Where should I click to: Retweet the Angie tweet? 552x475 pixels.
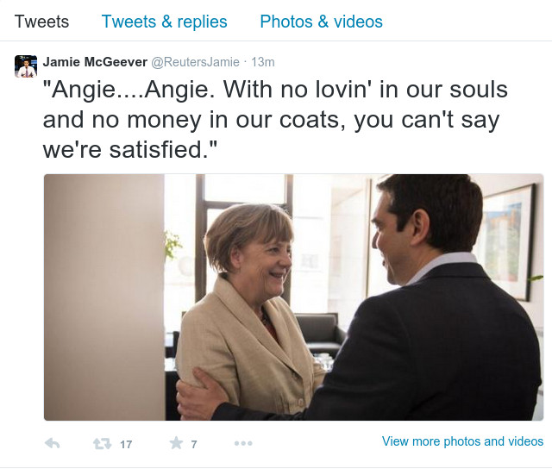pyautogui.click(x=103, y=443)
